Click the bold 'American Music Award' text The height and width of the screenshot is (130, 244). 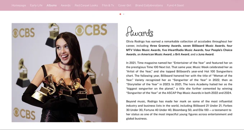tap(156, 54)
